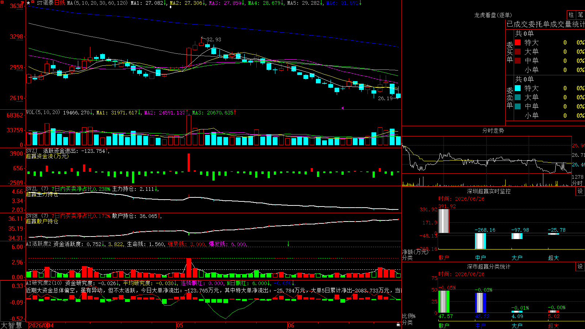Viewport: 585px width, 329px height.
Task: Click the 大户 -97.98 bar in 实时监控 chart
Action: coord(517,236)
